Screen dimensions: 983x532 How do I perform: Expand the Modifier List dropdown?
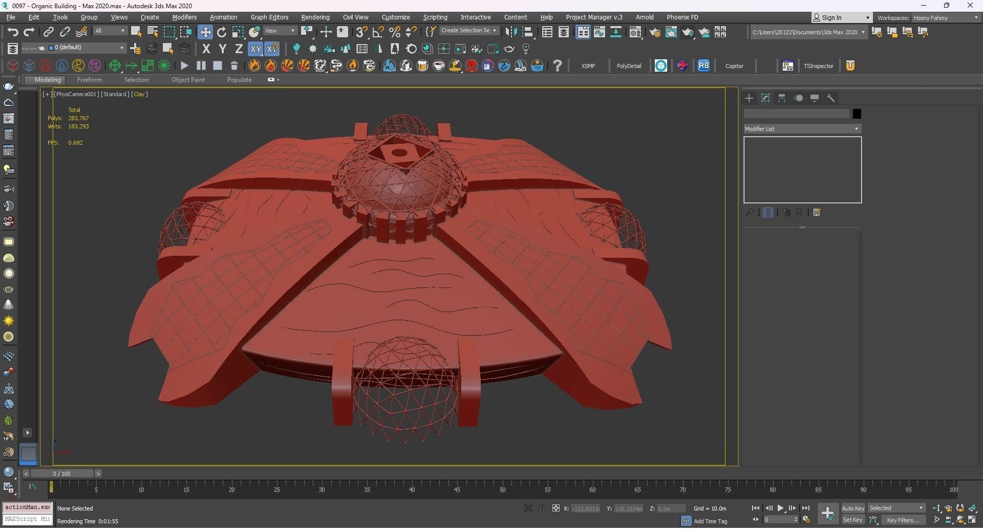click(x=802, y=129)
